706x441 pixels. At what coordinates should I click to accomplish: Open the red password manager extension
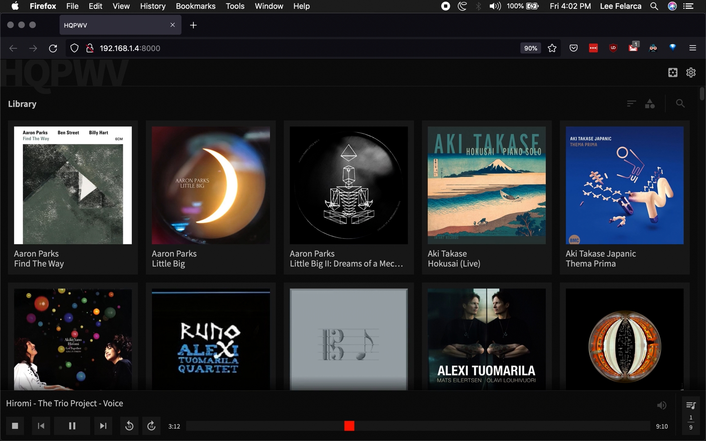point(593,48)
